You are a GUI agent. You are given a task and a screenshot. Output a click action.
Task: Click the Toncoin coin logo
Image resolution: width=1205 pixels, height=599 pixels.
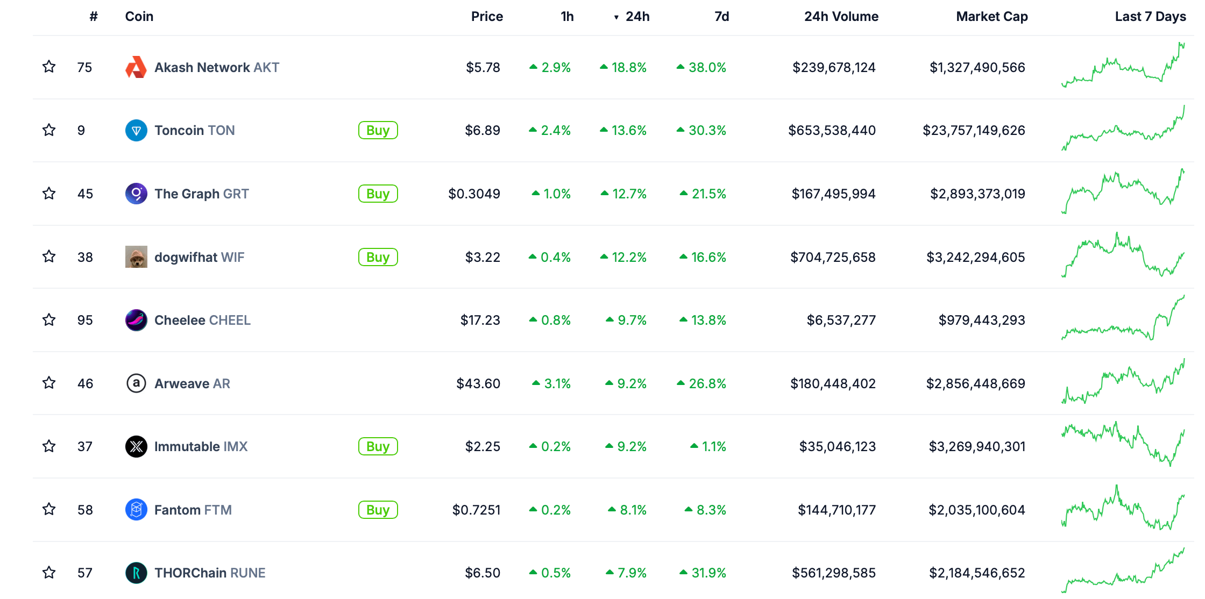click(x=136, y=130)
